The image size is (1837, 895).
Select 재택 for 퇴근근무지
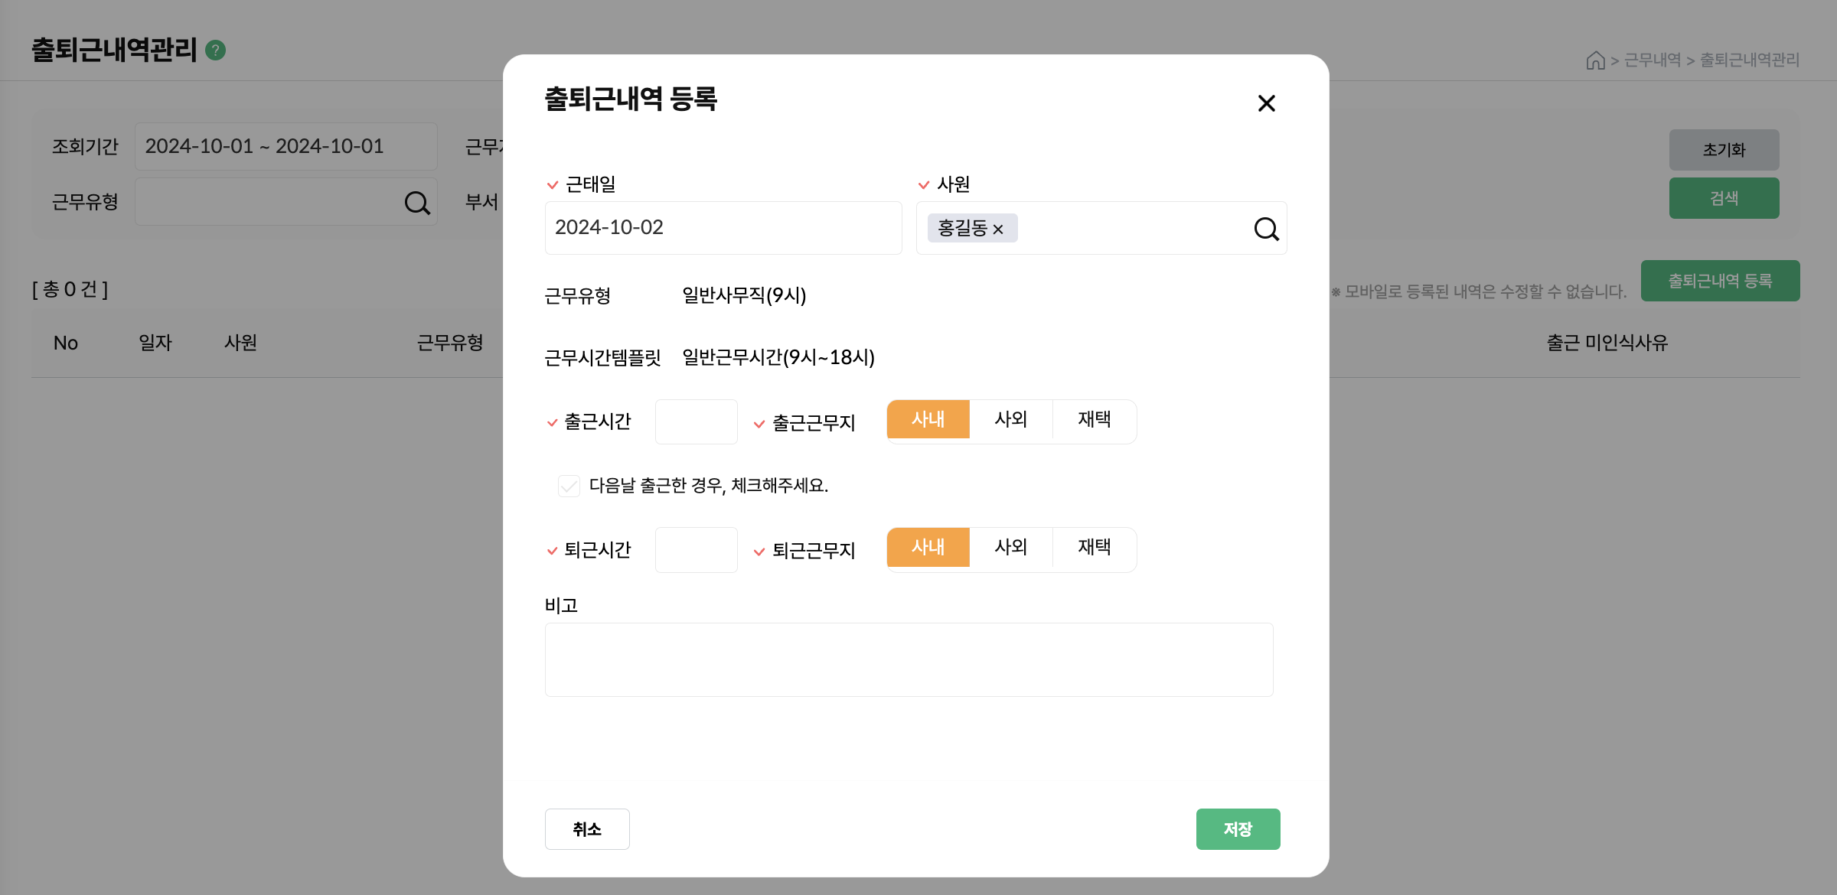pyautogui.click(x=1094, y=548)
